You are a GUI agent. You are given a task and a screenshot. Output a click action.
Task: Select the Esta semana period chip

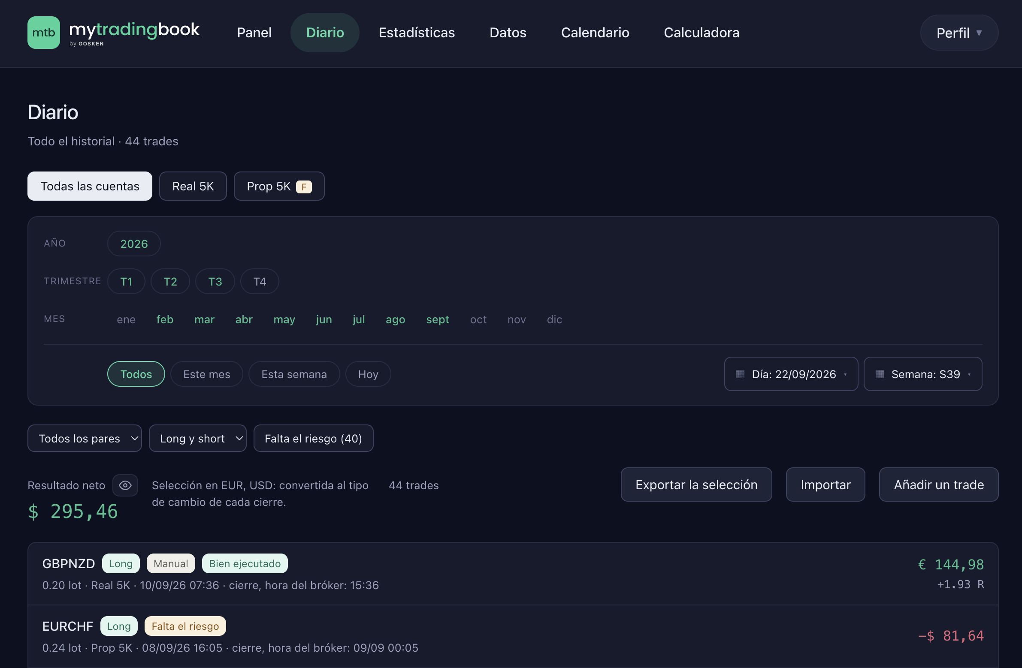(294, 374)
